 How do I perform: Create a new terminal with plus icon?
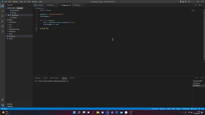tap(196, 78)
